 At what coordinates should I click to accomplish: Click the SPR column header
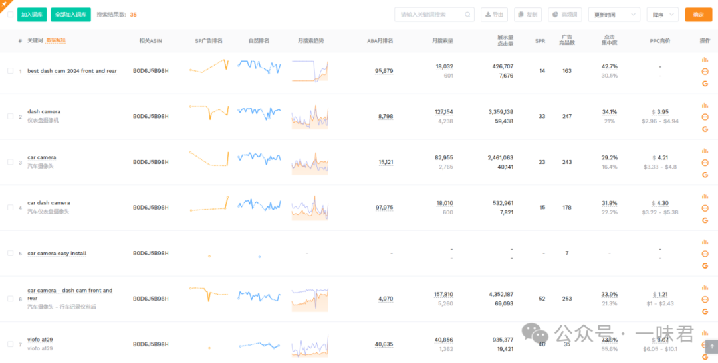pos(540,40)
